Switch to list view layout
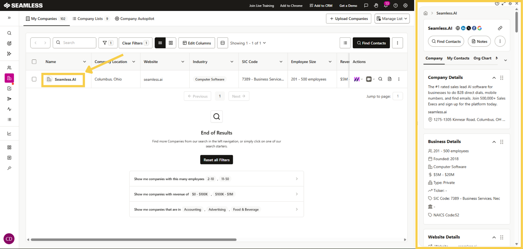Screen dimensions: 523x249 pos(160,43)
